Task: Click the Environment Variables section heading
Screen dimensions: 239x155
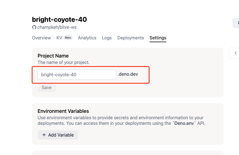Action: (63, 111)
